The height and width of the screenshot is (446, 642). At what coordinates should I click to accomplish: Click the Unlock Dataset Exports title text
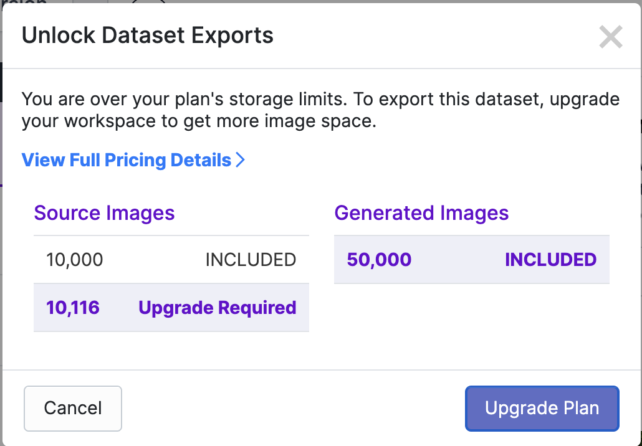[x=148, y=36]
